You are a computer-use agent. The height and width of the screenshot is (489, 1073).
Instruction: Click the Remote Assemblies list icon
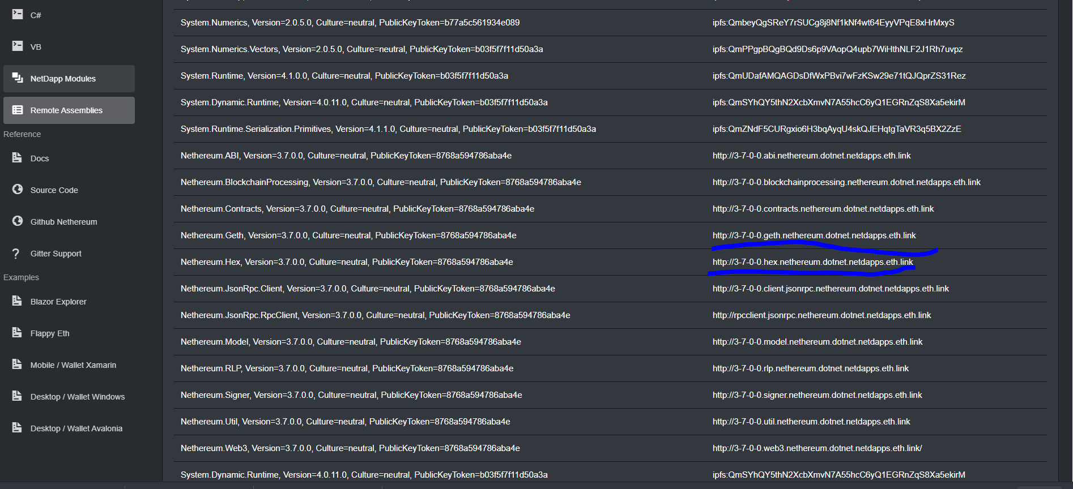18,110
